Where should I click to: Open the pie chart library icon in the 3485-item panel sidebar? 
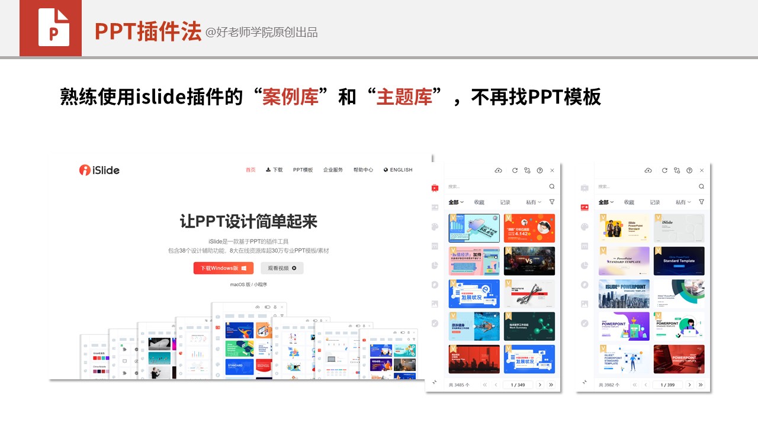pos(435,265)
